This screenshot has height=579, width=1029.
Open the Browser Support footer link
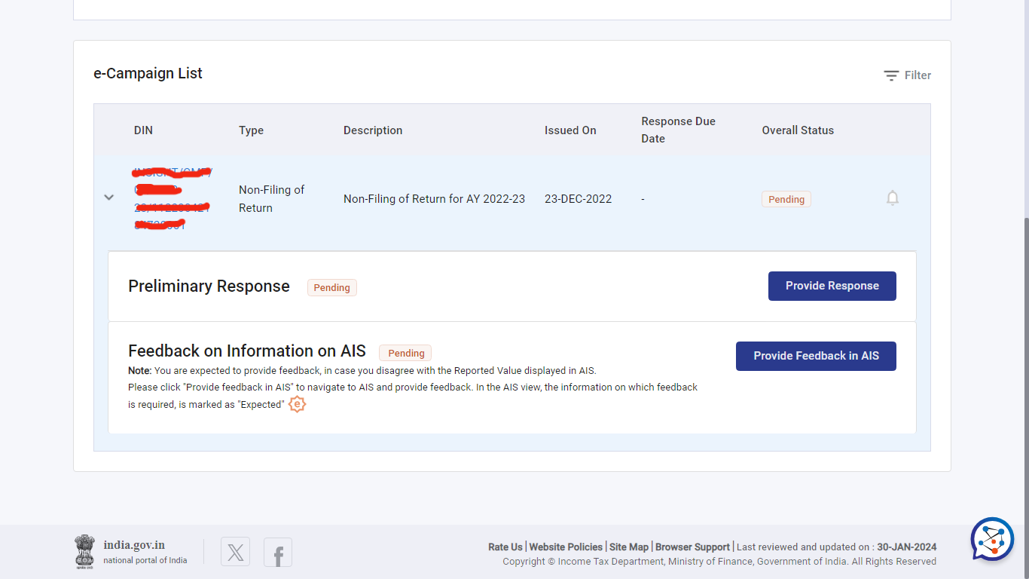(692, 547)
